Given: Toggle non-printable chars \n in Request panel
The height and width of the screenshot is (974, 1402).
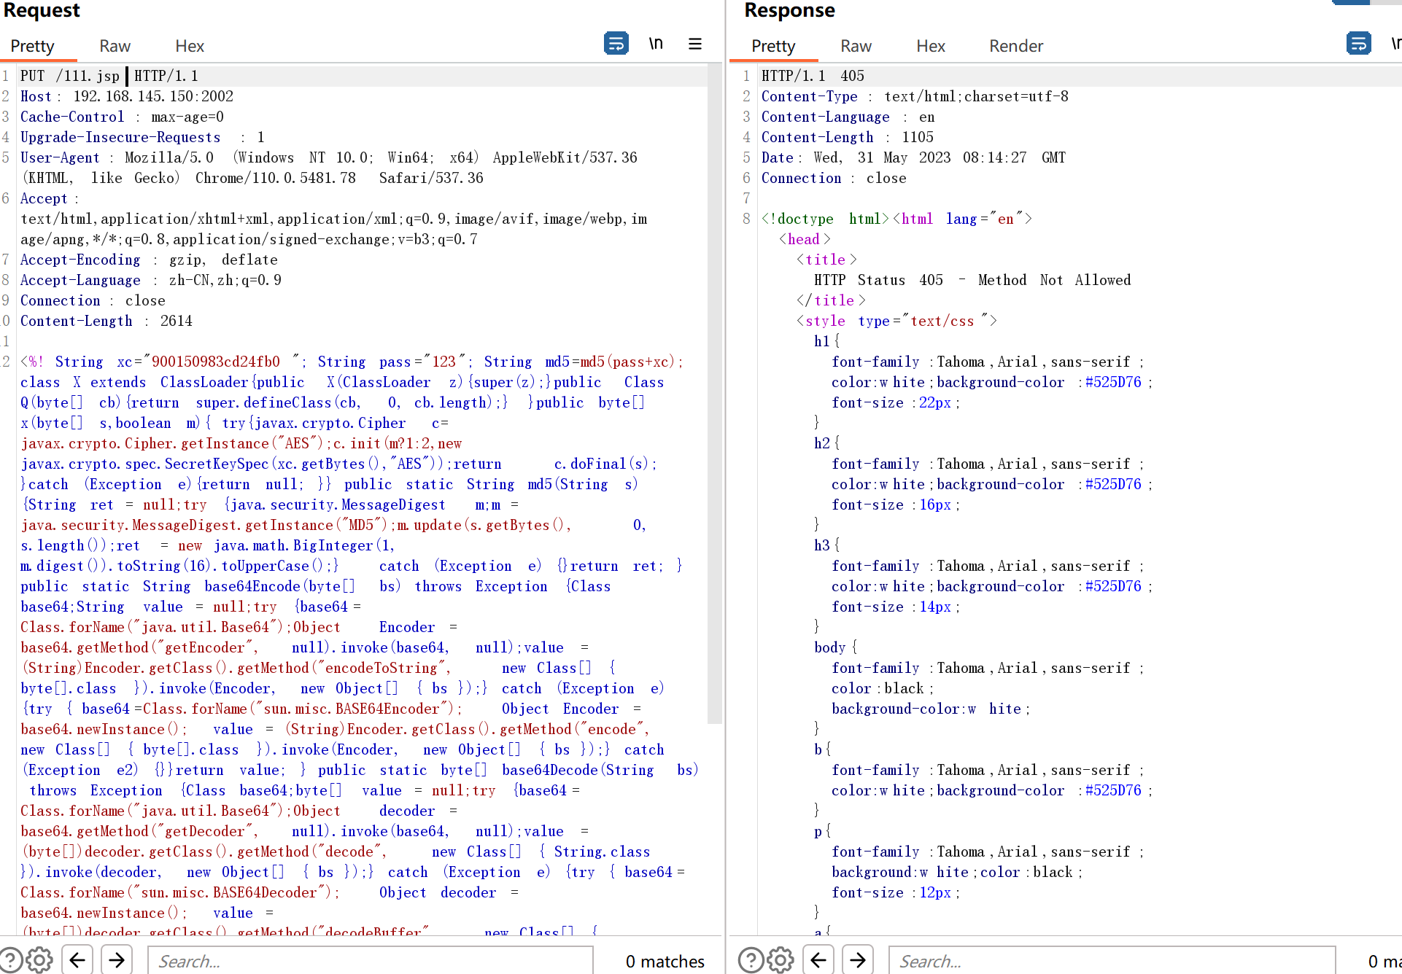Looking at the screenshot, I should coord(657,44).
